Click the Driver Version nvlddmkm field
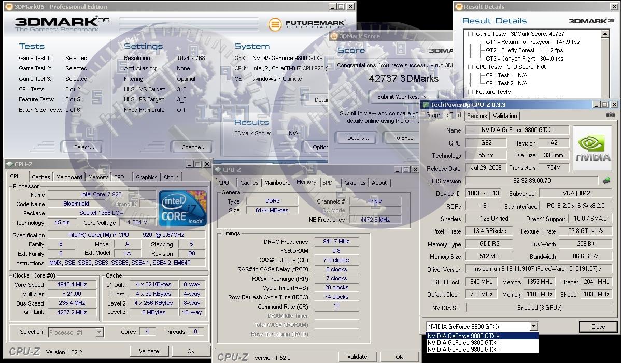 pyautogui.click(x=539, y=269)
